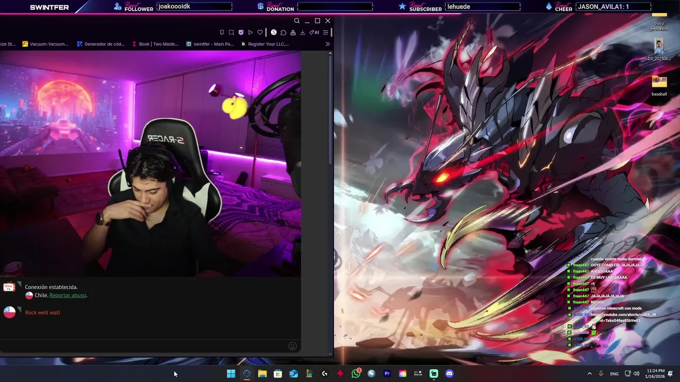This screenshot has width=680, height=382.
Task: Click the Conexión establecida status text
Action: 51,287
